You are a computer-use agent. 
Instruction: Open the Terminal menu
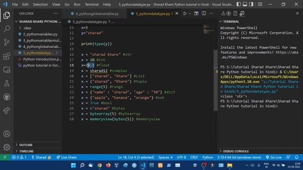[x=91, y=4]
